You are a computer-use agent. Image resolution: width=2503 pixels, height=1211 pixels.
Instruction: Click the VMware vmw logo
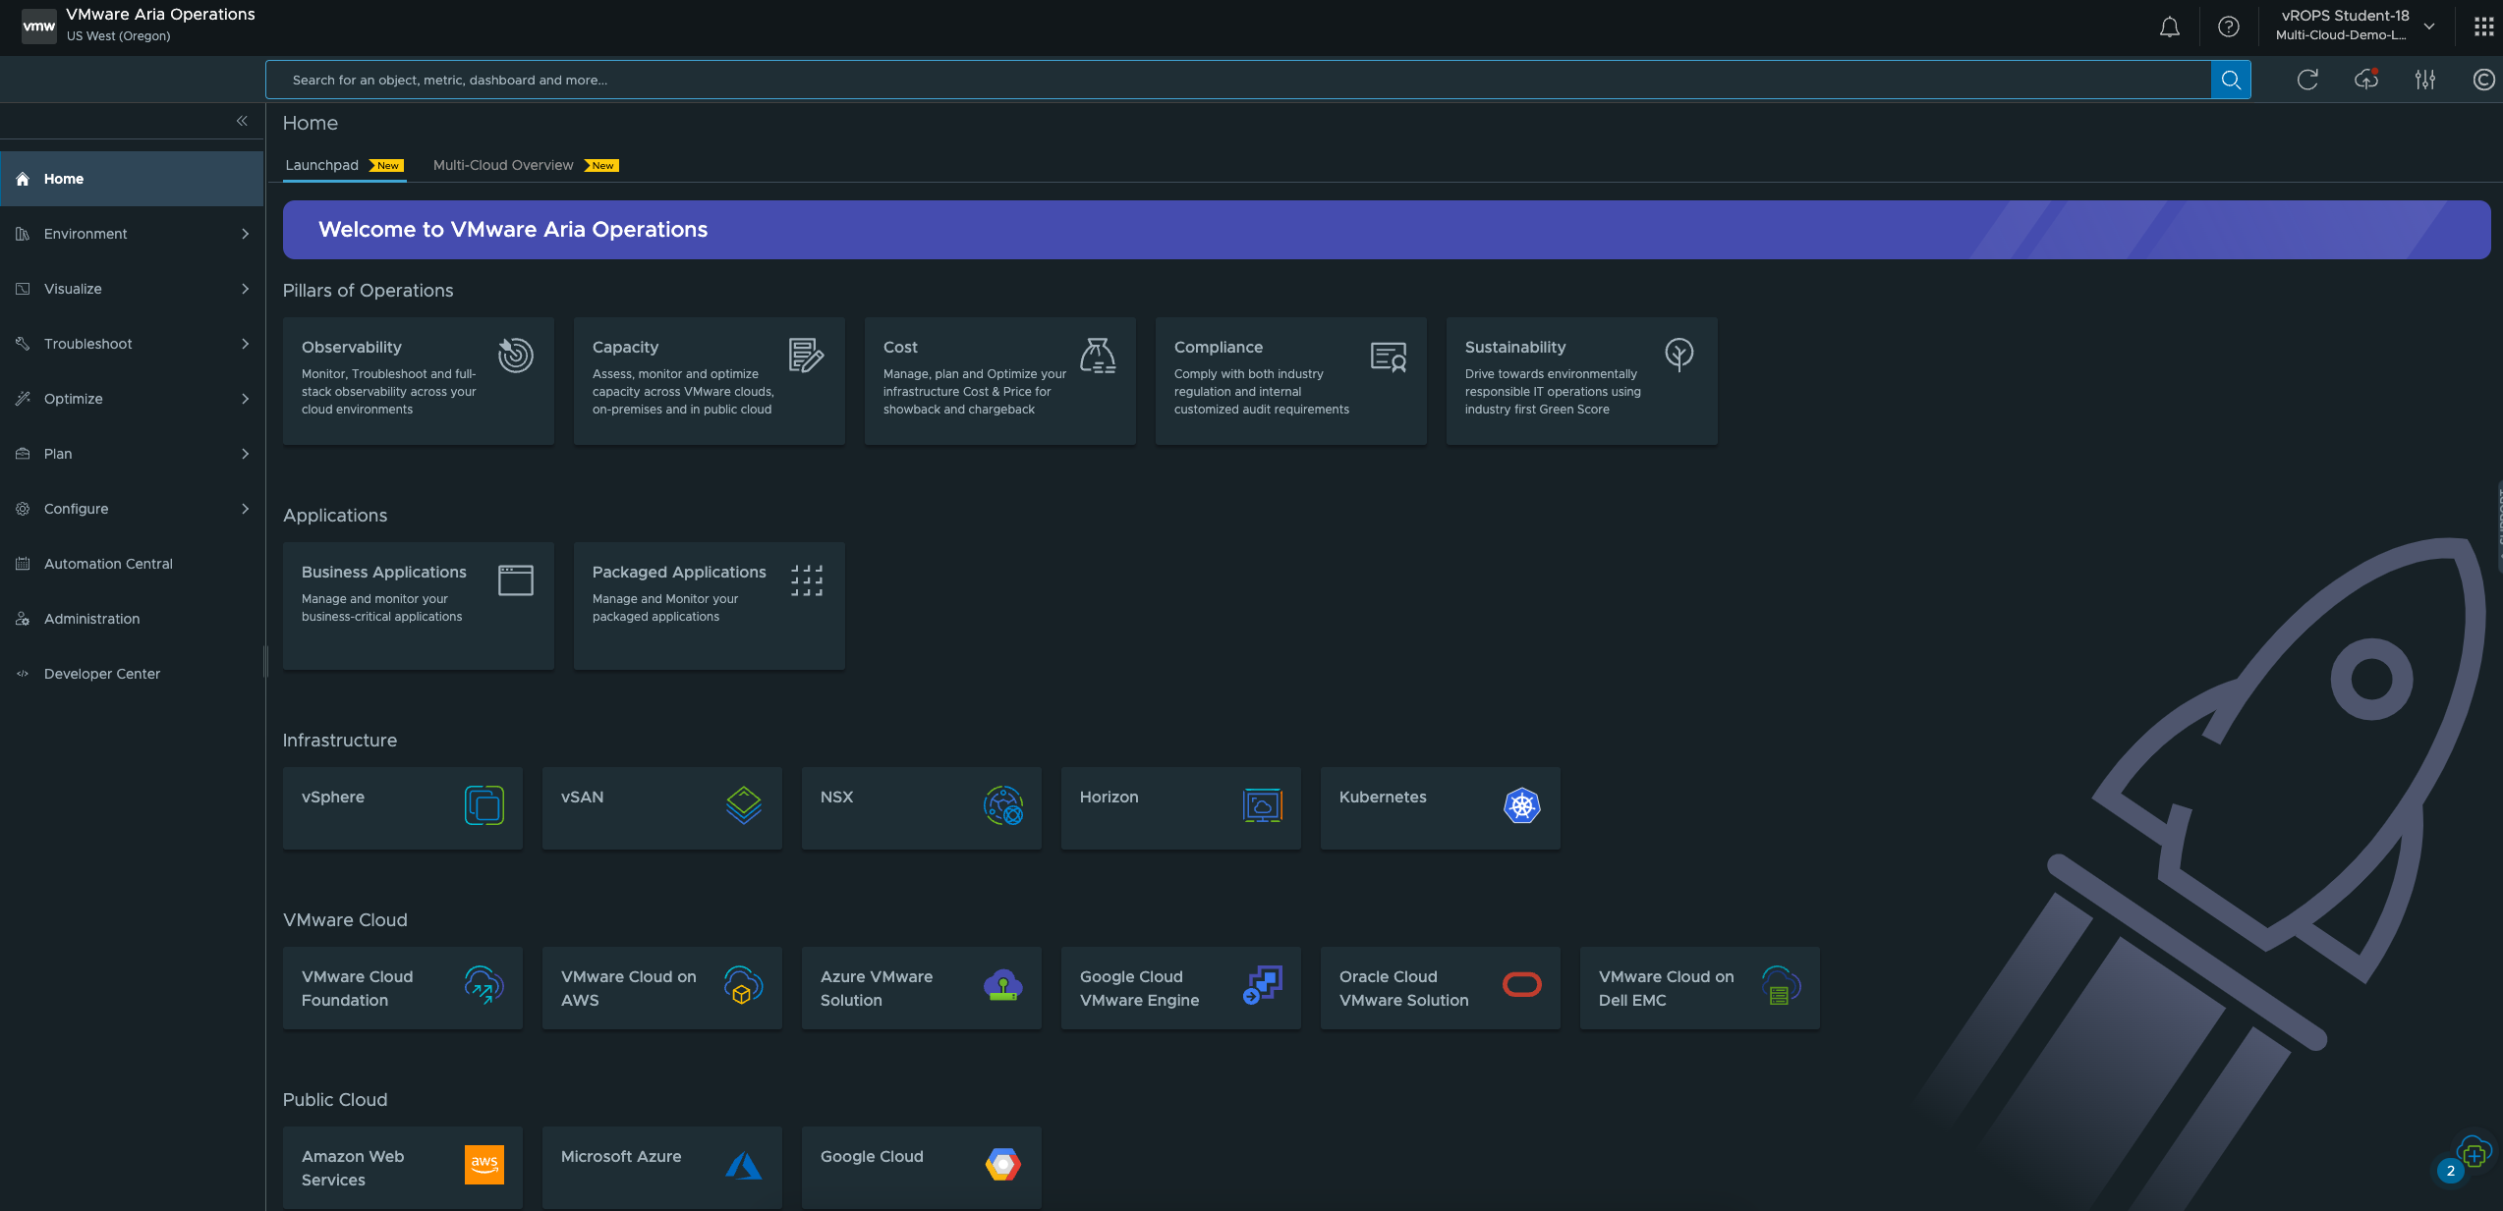pos(38,27)
